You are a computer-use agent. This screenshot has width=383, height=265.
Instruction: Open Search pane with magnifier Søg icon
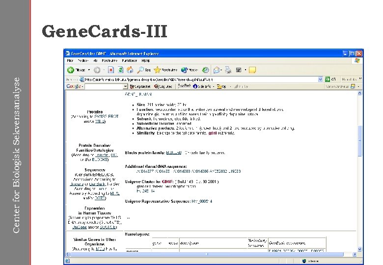[x=144, y=70]
